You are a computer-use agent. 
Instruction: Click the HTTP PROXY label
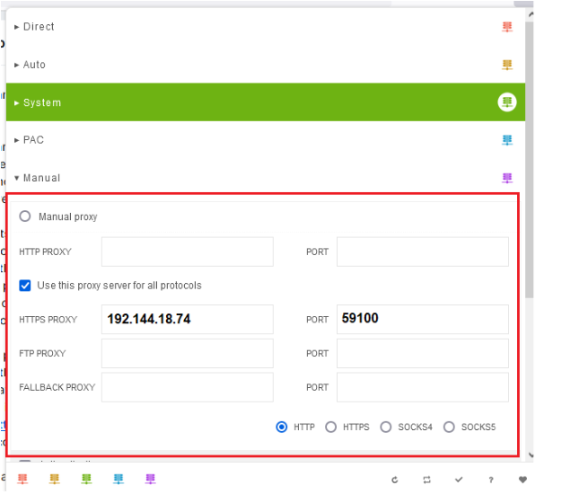pos(45,252)
